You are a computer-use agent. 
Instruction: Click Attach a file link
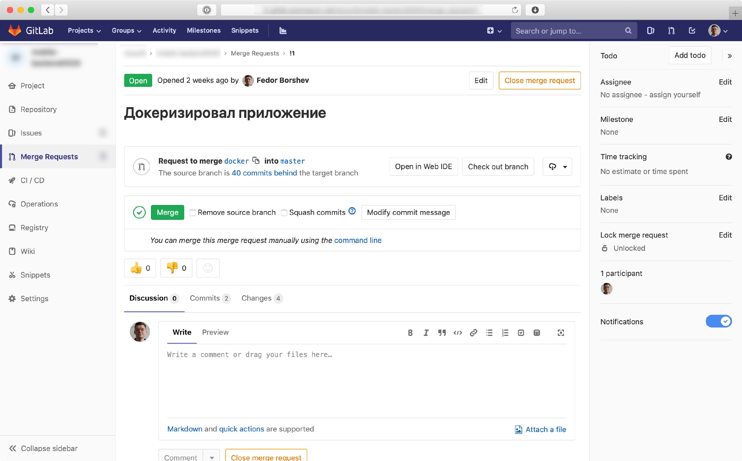pos(540,429)
